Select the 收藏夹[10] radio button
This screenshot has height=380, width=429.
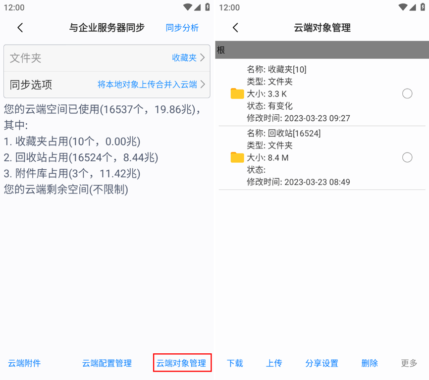click(x=407, y=94)
